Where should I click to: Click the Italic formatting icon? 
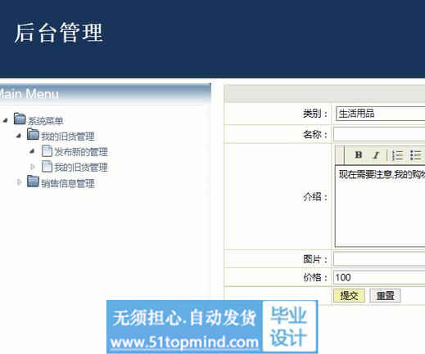click(x=376, y=155)
